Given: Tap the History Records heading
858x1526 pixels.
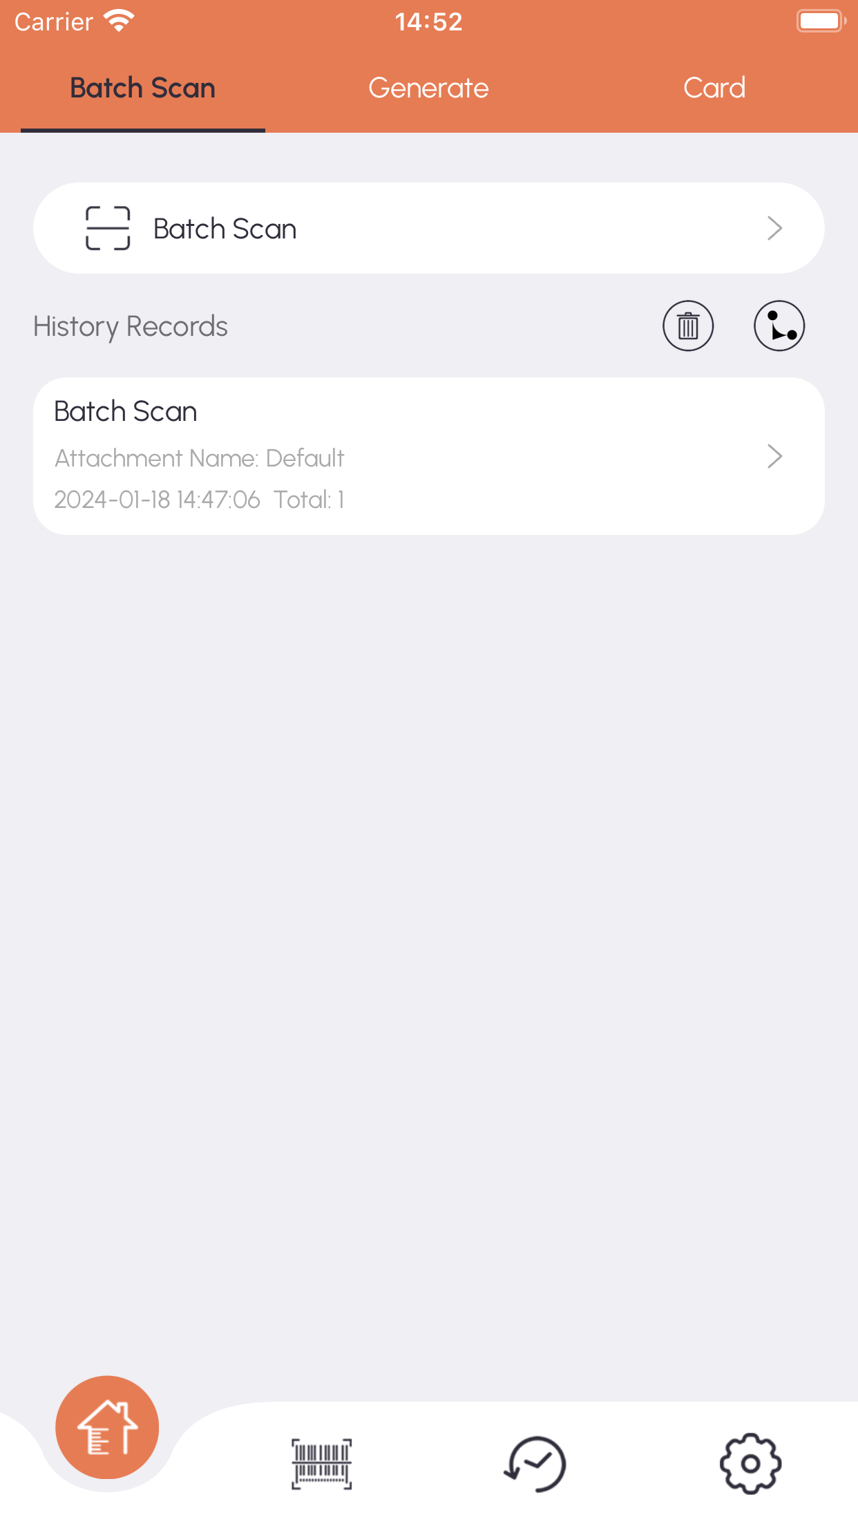Looking at the screenshot, I should (131, 326).
